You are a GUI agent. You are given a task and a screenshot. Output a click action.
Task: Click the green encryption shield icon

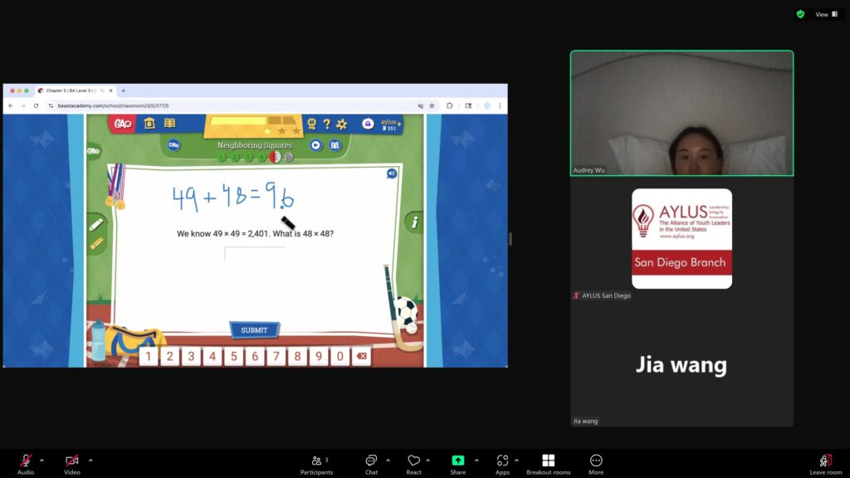point(801,15)
